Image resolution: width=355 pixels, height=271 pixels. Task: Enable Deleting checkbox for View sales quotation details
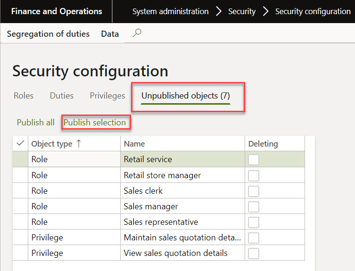click(254, 253)
